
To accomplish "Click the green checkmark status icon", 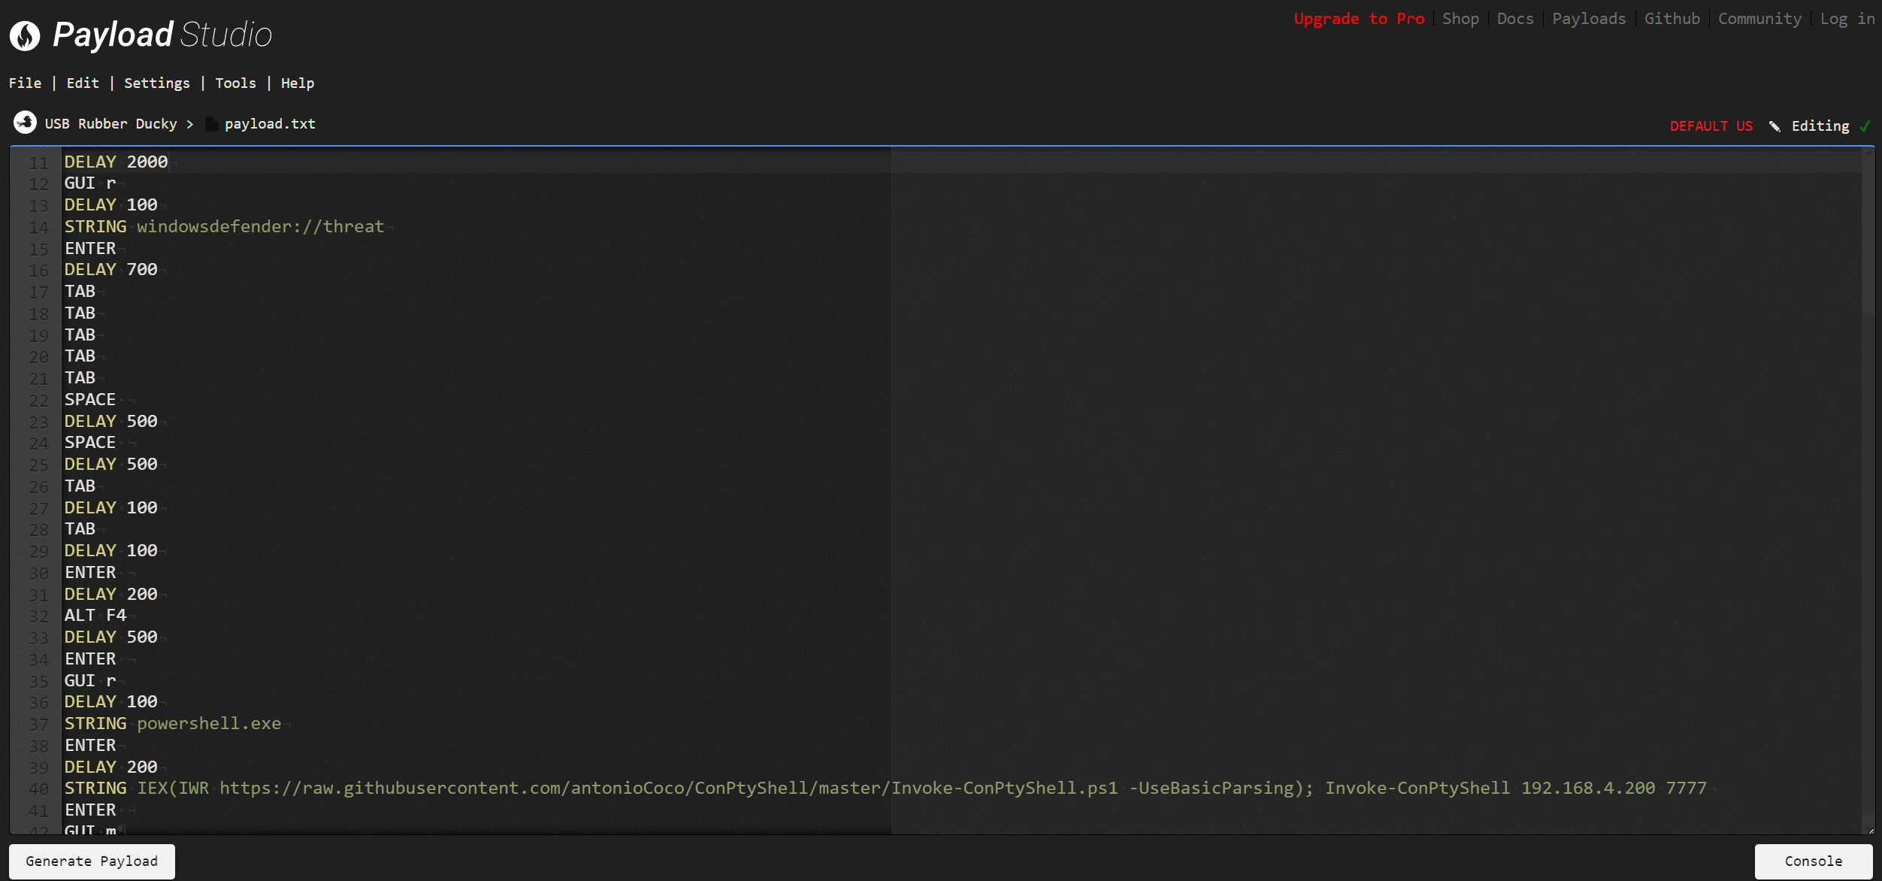I will [1865, 126].
